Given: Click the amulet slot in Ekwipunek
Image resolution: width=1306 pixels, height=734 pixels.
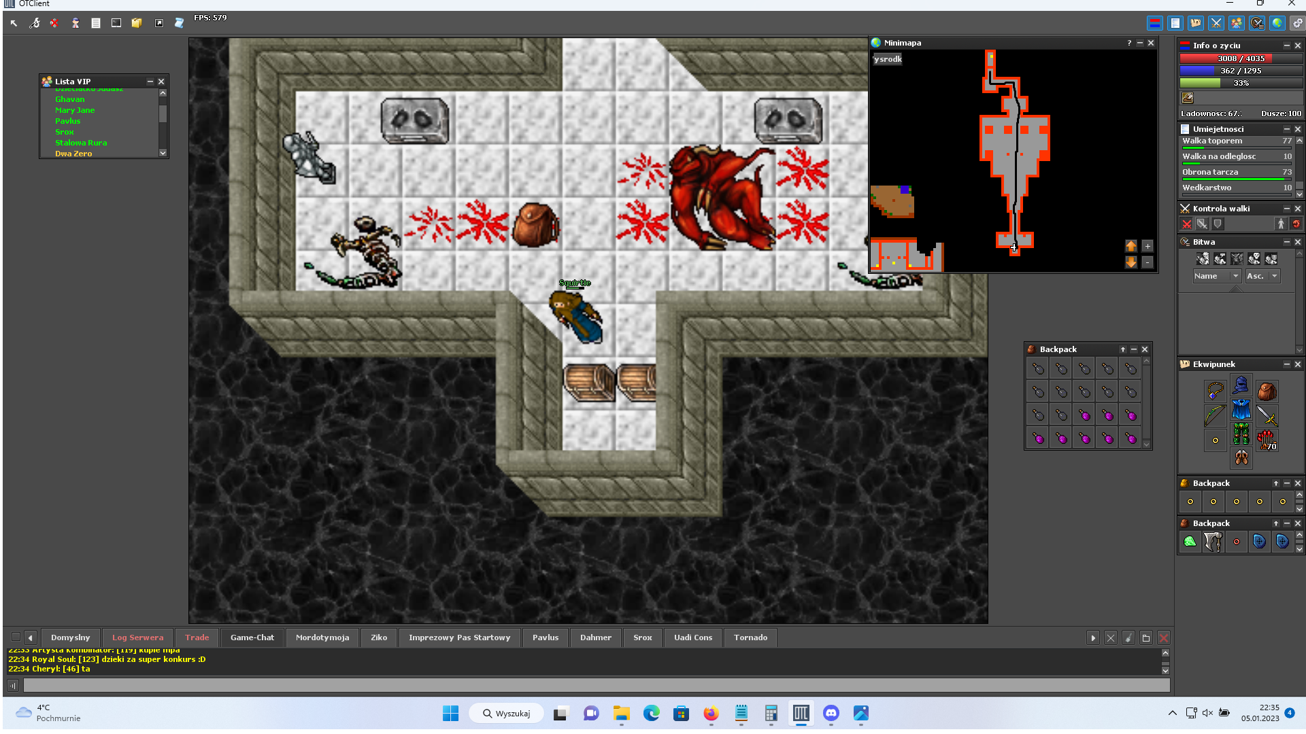Looking at the screenshot, I should [x=1216, y=391].
